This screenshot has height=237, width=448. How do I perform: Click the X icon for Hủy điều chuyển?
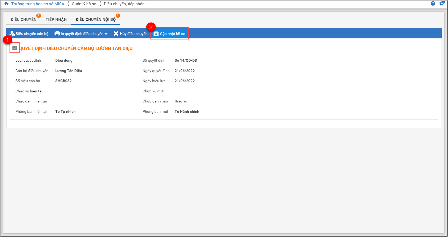(116, 34)
